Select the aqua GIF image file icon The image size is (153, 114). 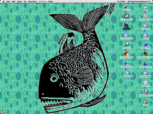pyautogui.click(x=127, y=7)
